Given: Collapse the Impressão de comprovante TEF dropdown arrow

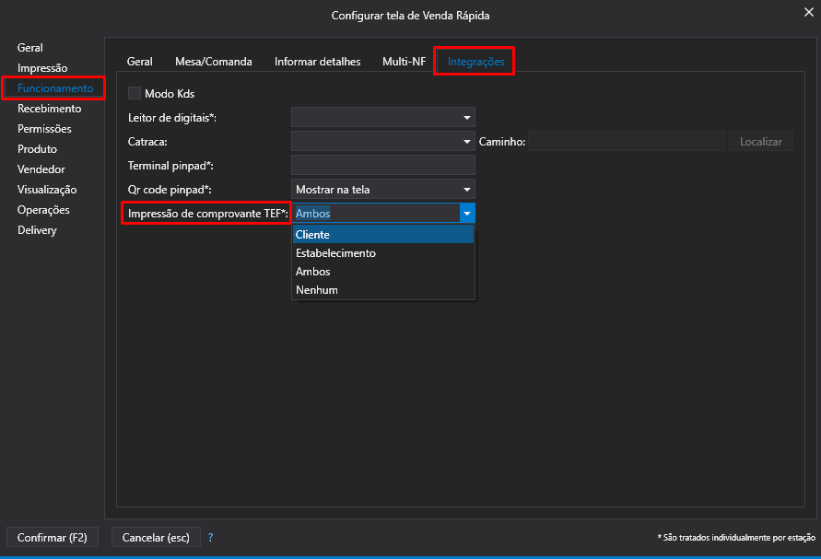Looking at the screenshot, I should pyautogui.click(x=467, y=214).
